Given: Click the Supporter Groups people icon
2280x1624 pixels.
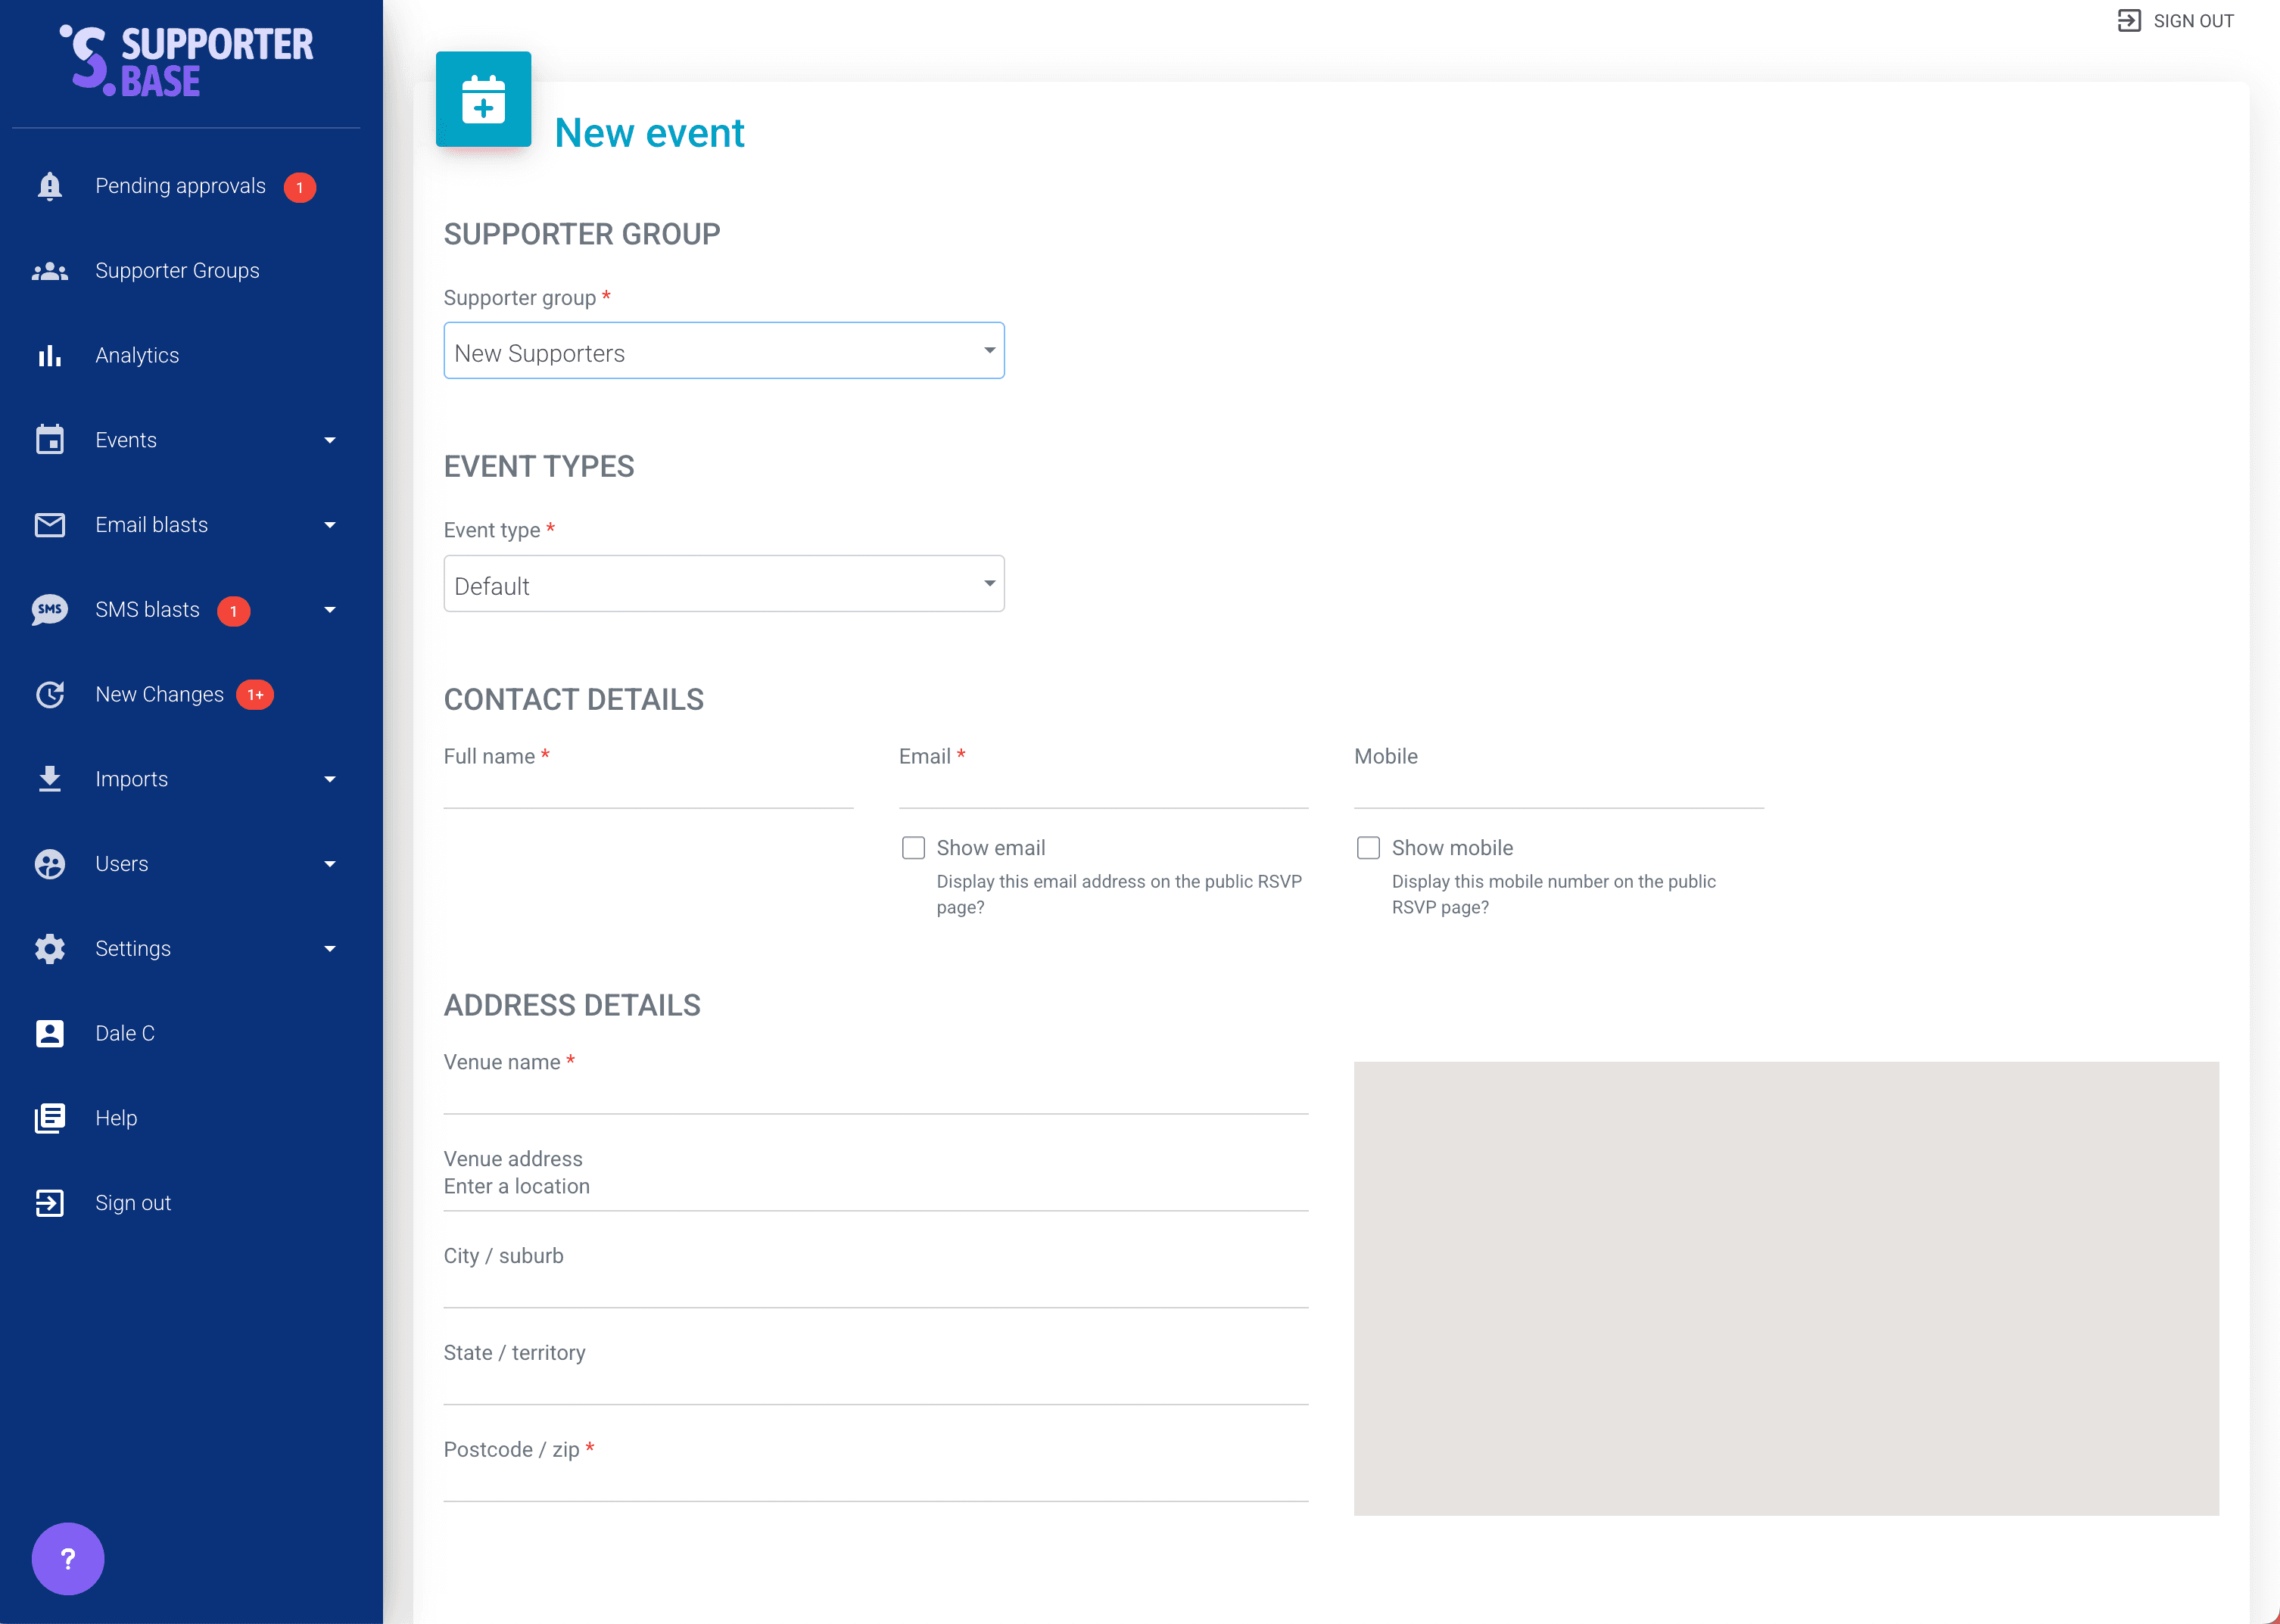Looking at the screenshot, I should tap(49, 271).
